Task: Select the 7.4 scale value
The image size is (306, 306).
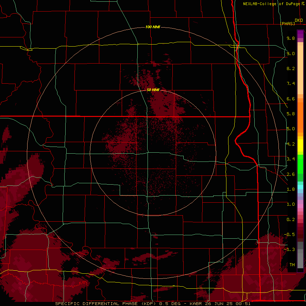Action: (x=291, y=84)
